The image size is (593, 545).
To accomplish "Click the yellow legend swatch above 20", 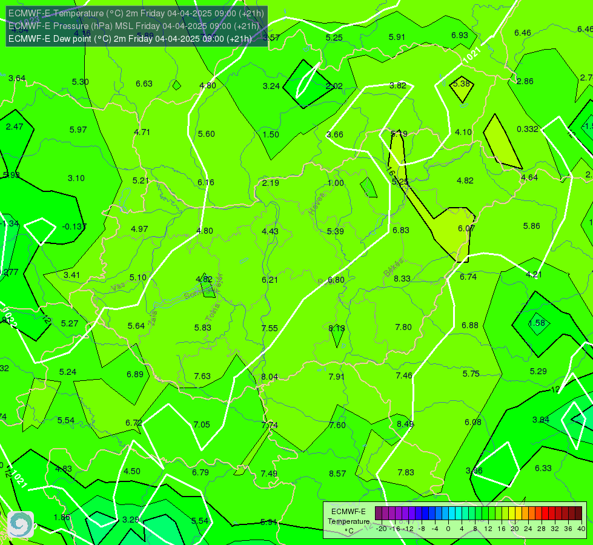I will click(x=511, y=514).
